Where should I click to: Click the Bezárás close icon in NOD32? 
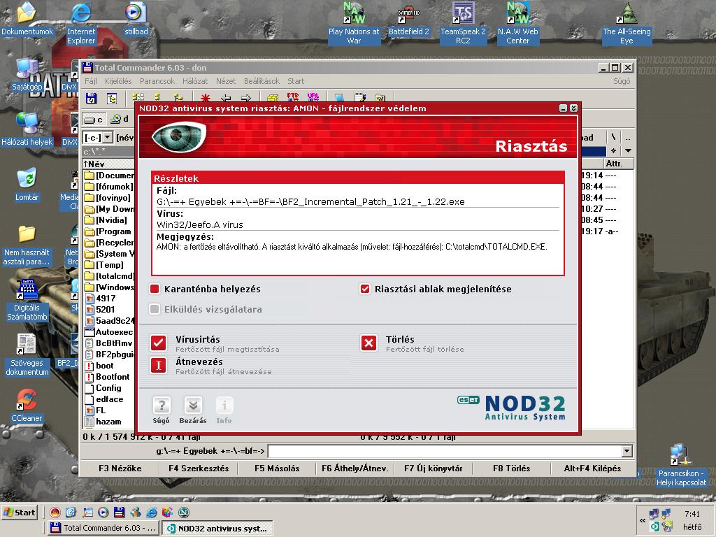tap(193, 406)
